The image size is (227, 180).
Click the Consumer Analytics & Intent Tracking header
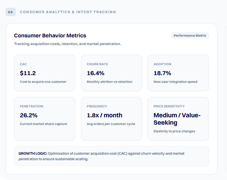point(68,12)
